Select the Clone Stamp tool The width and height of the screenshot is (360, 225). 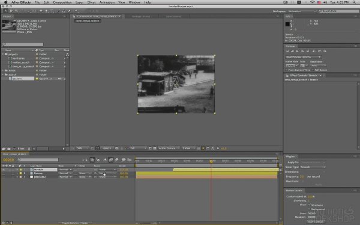pos(64,11)
